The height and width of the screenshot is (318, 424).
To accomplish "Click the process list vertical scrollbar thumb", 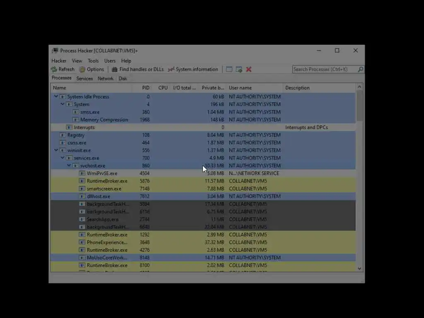I will [359, 106].
